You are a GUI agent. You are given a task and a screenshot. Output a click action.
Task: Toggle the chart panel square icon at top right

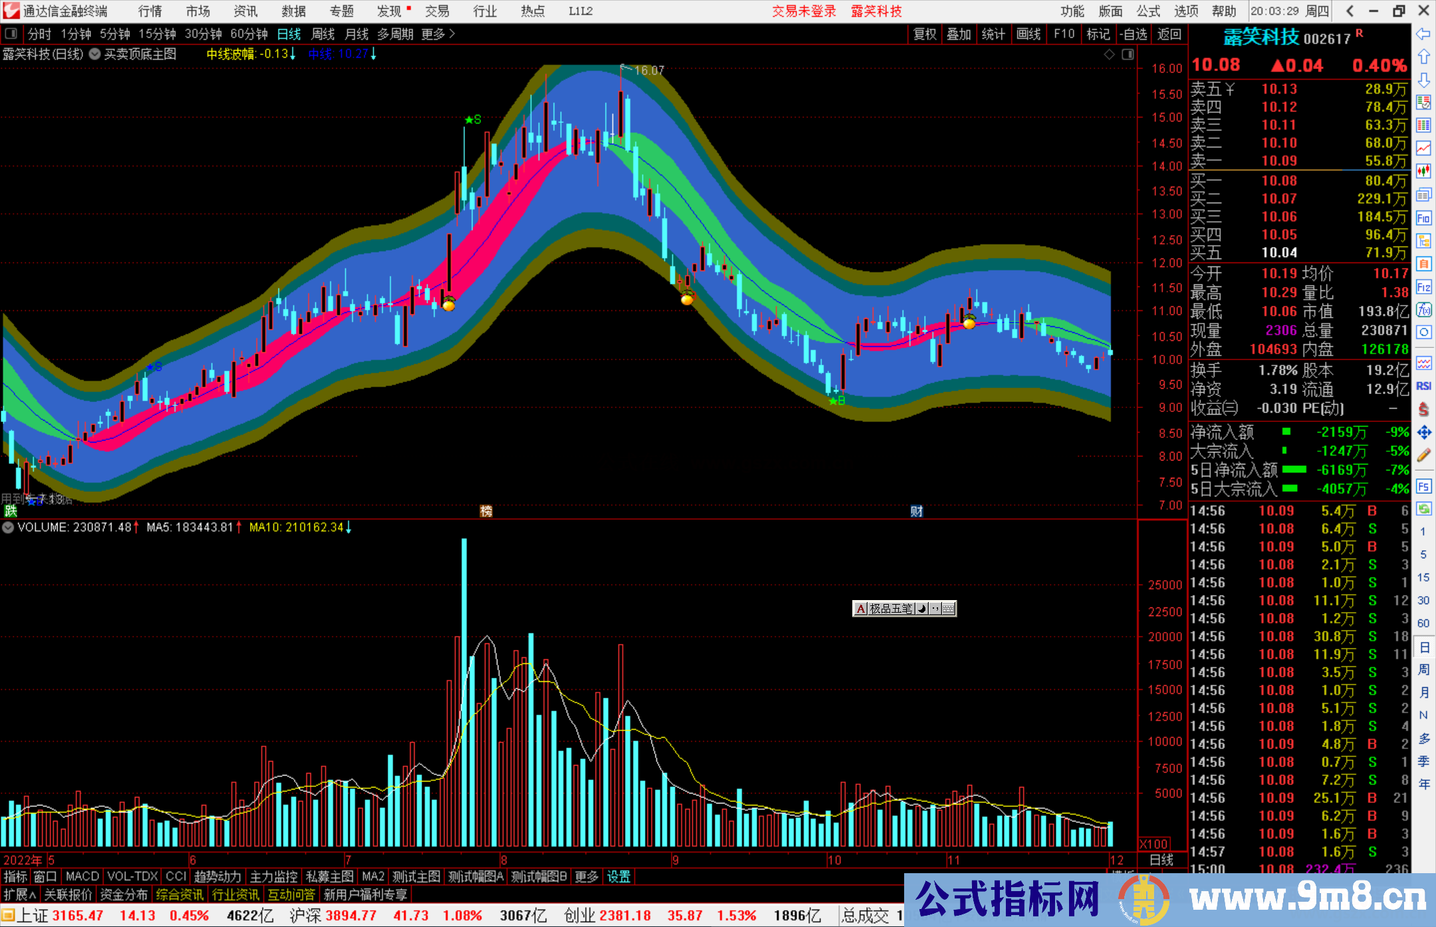coord(1128,54)
